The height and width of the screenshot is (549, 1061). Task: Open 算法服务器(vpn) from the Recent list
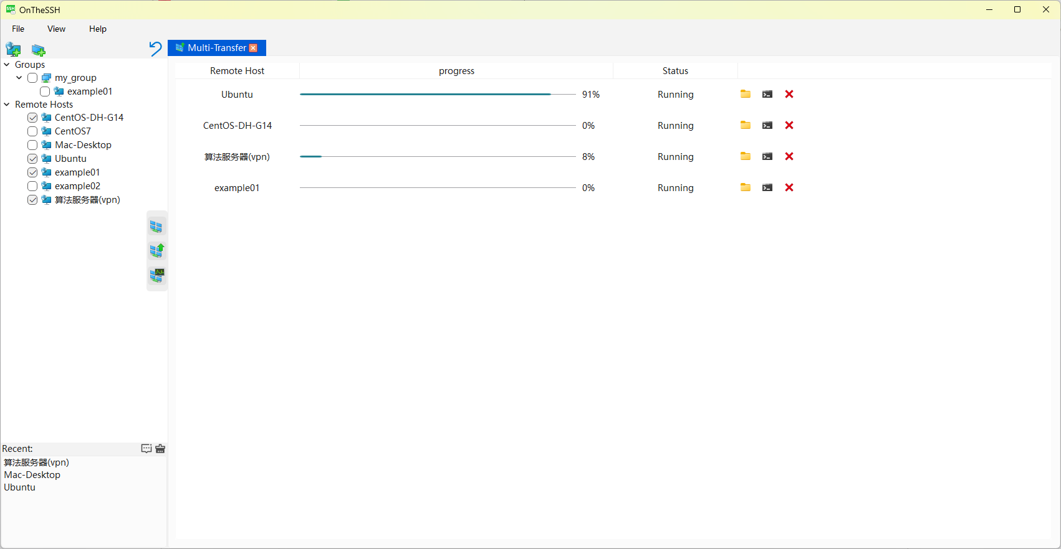(36, 462)
